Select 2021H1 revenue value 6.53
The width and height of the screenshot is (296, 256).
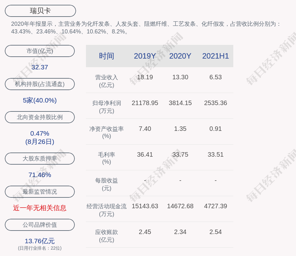[215, 77]
